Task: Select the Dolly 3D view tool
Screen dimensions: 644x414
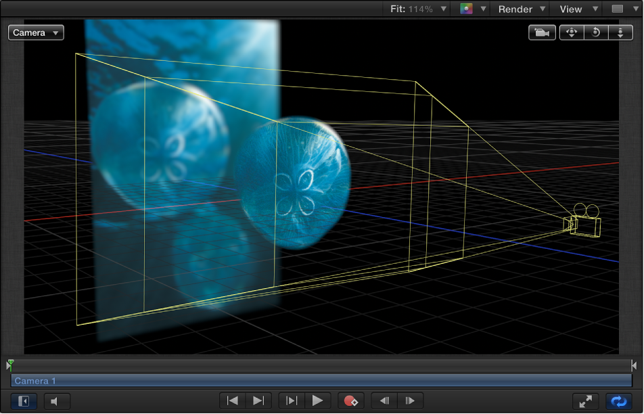Action: pos(620,32)
